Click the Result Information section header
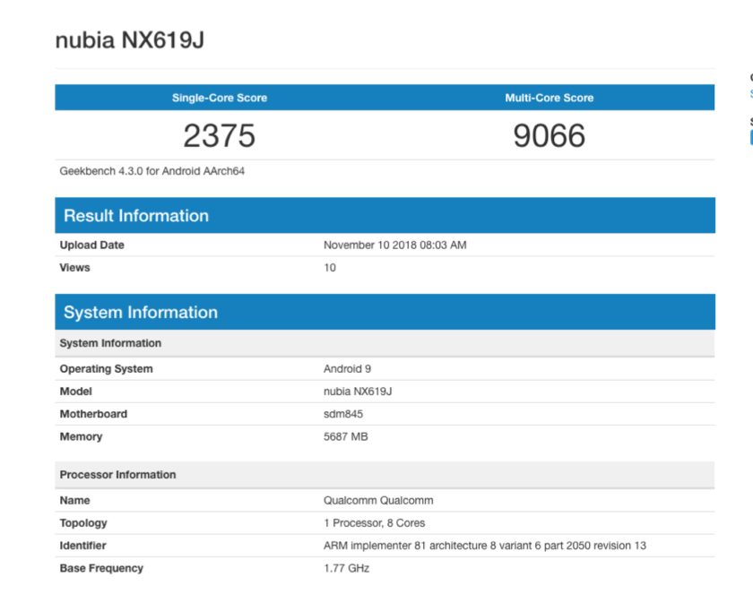The image size is (753, 603). point(136,216)
